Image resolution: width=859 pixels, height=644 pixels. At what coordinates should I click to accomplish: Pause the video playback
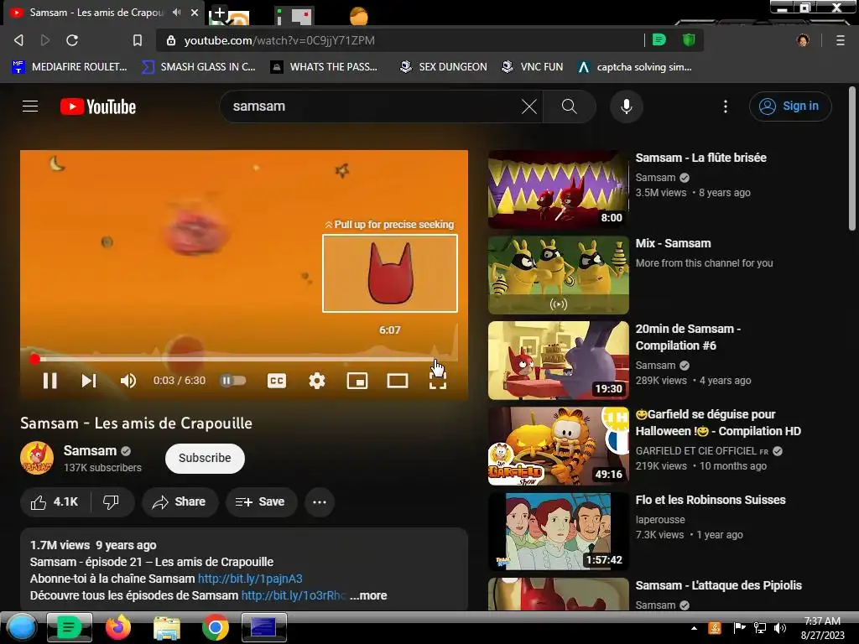(49, 381)
